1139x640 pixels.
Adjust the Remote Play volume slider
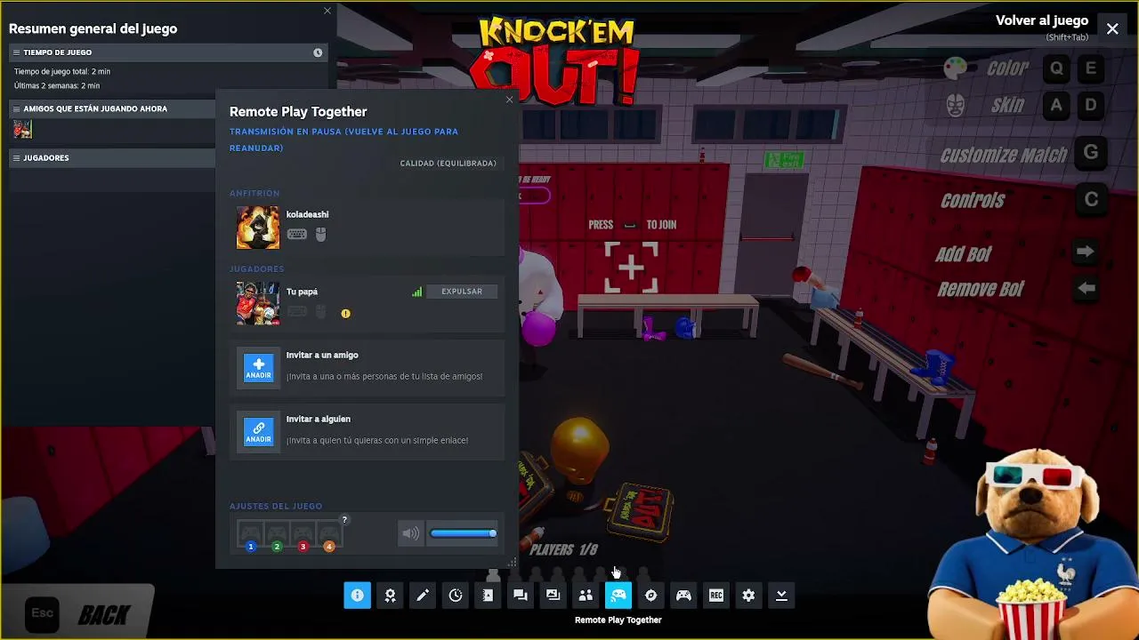point(464,533)
